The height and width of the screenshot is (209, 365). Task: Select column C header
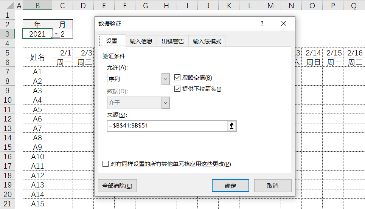(x=62, y=5)
